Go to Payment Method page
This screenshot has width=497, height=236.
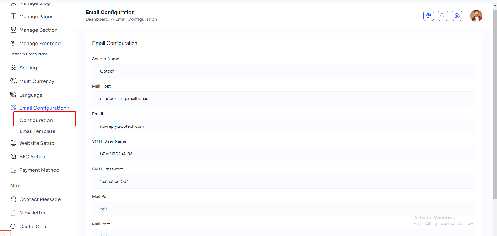tap(39, 170)
